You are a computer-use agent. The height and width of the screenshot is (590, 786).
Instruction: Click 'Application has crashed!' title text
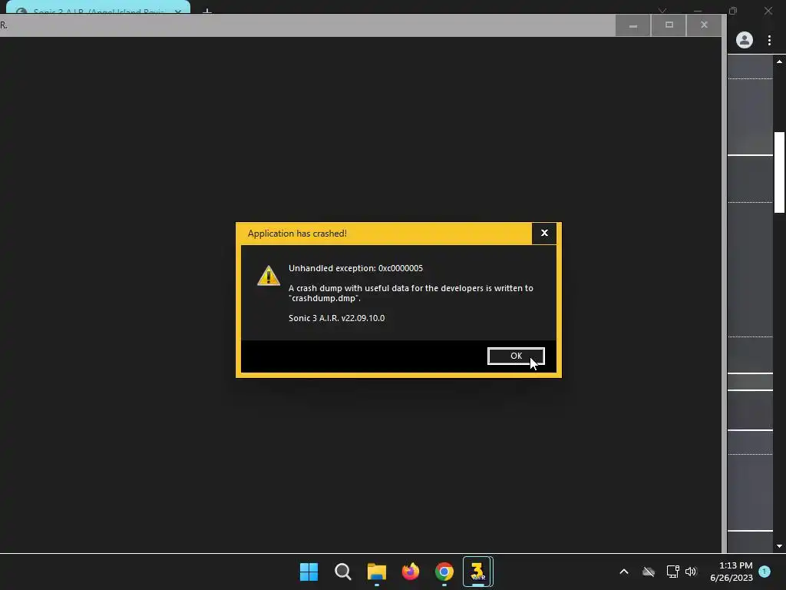point(297,234)
